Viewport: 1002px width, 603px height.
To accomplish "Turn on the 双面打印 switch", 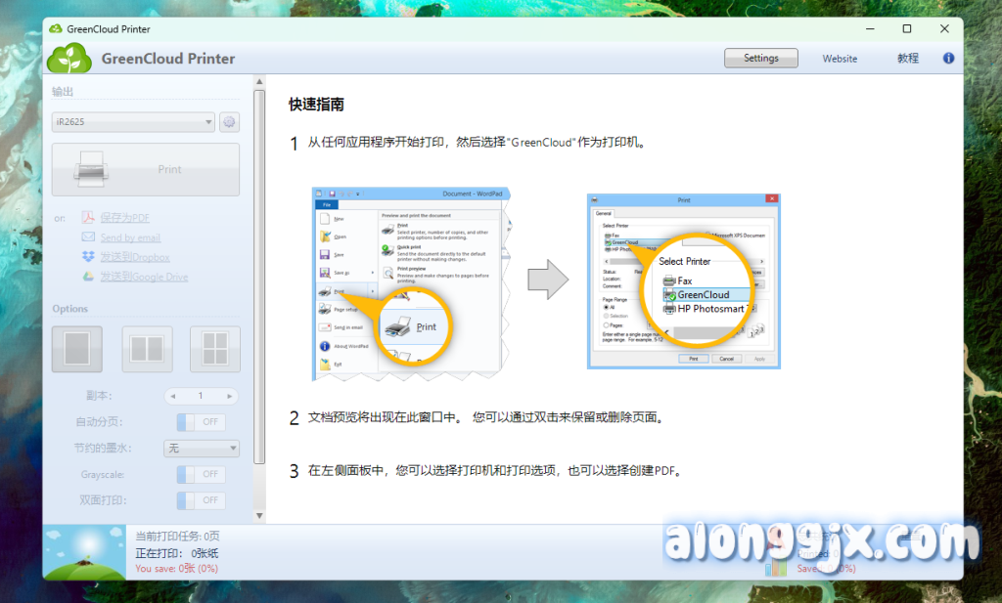I will 201,500.
